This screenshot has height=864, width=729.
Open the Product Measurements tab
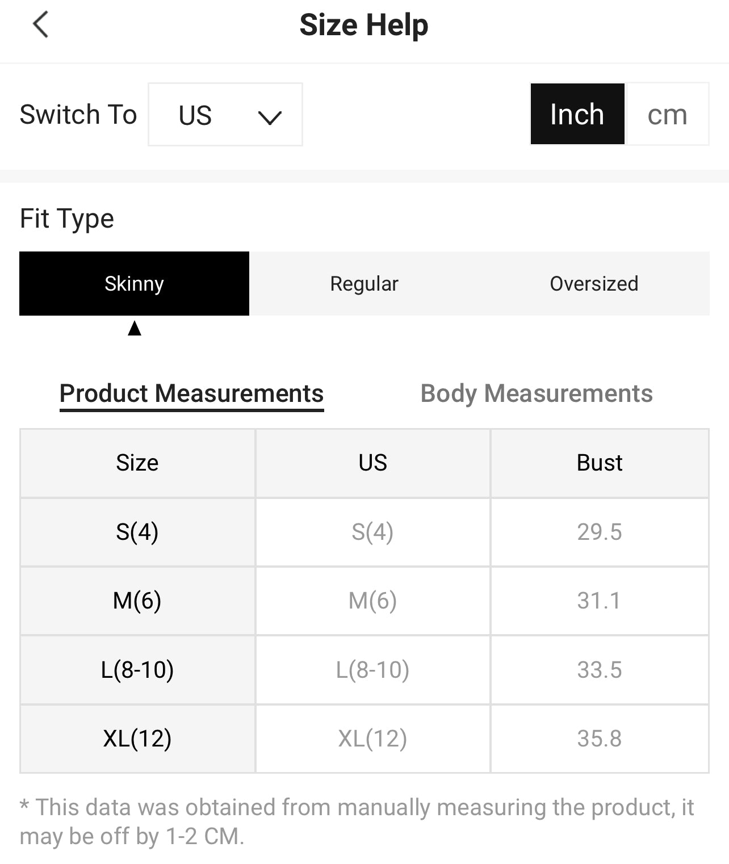pos(191,393)
